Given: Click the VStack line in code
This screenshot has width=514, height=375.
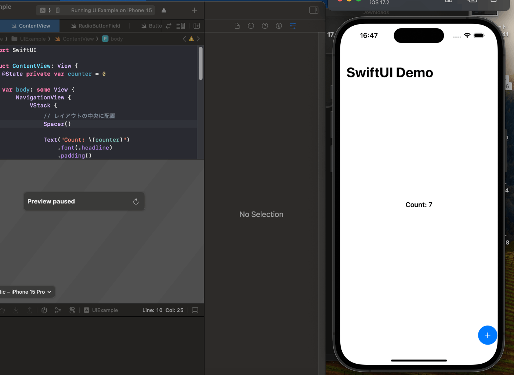Looking at the screenshot, I should pos(43,106).
